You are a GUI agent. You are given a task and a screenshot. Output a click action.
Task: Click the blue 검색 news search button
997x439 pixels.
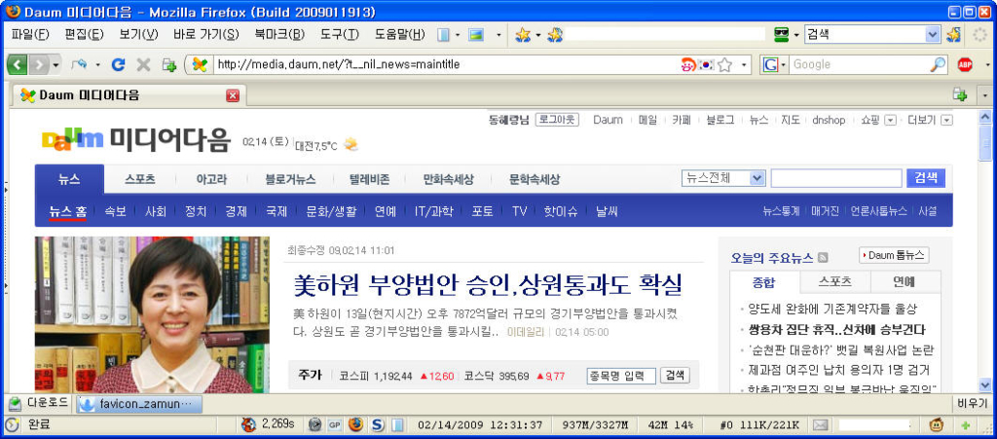(926, 178)
